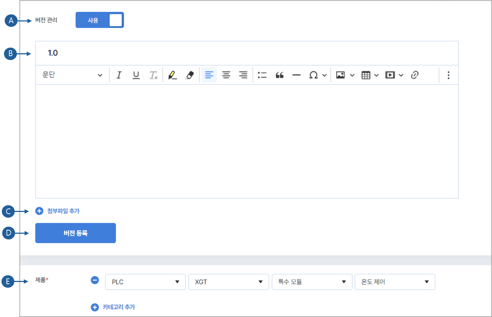Click the insert link icon
This screenshot has height=317, width=492.
click(415, 75)
